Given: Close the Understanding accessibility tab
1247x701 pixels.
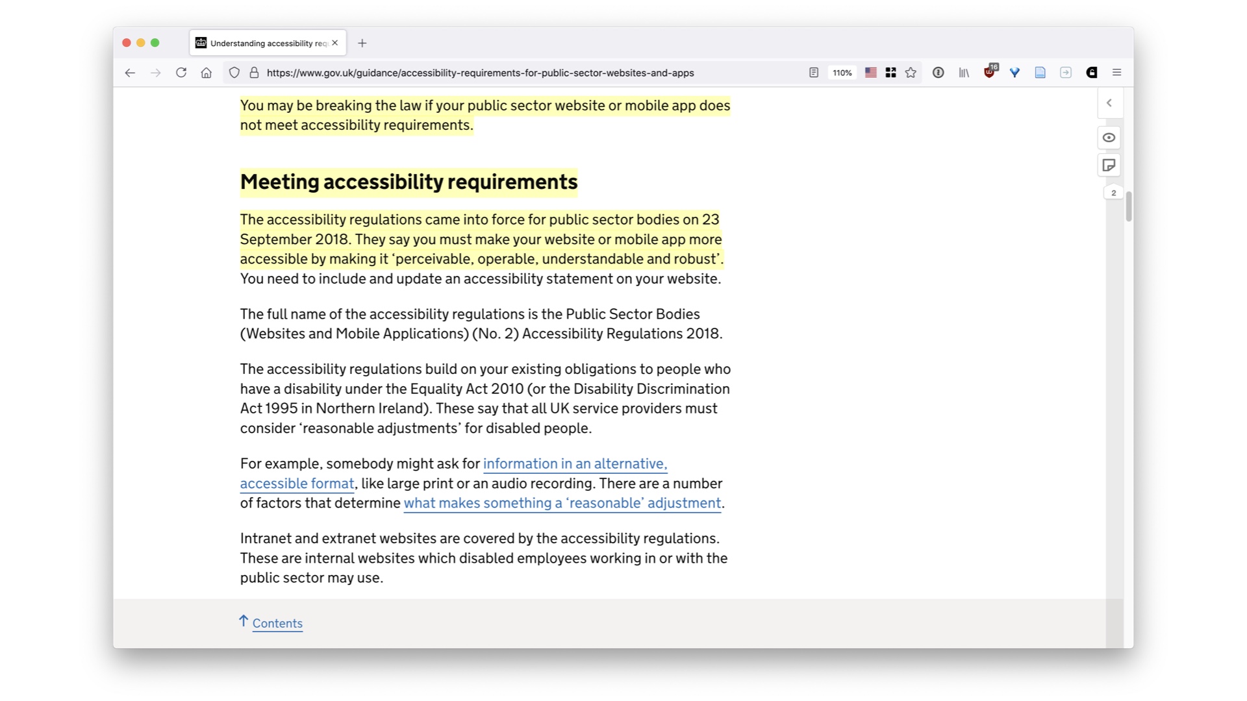Looking at the screenshot, I should [x=335, y=43].
